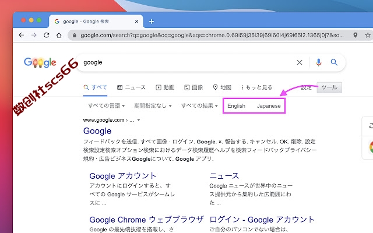
Task: Open the Google アカウント sitelink
Action: 123,176
